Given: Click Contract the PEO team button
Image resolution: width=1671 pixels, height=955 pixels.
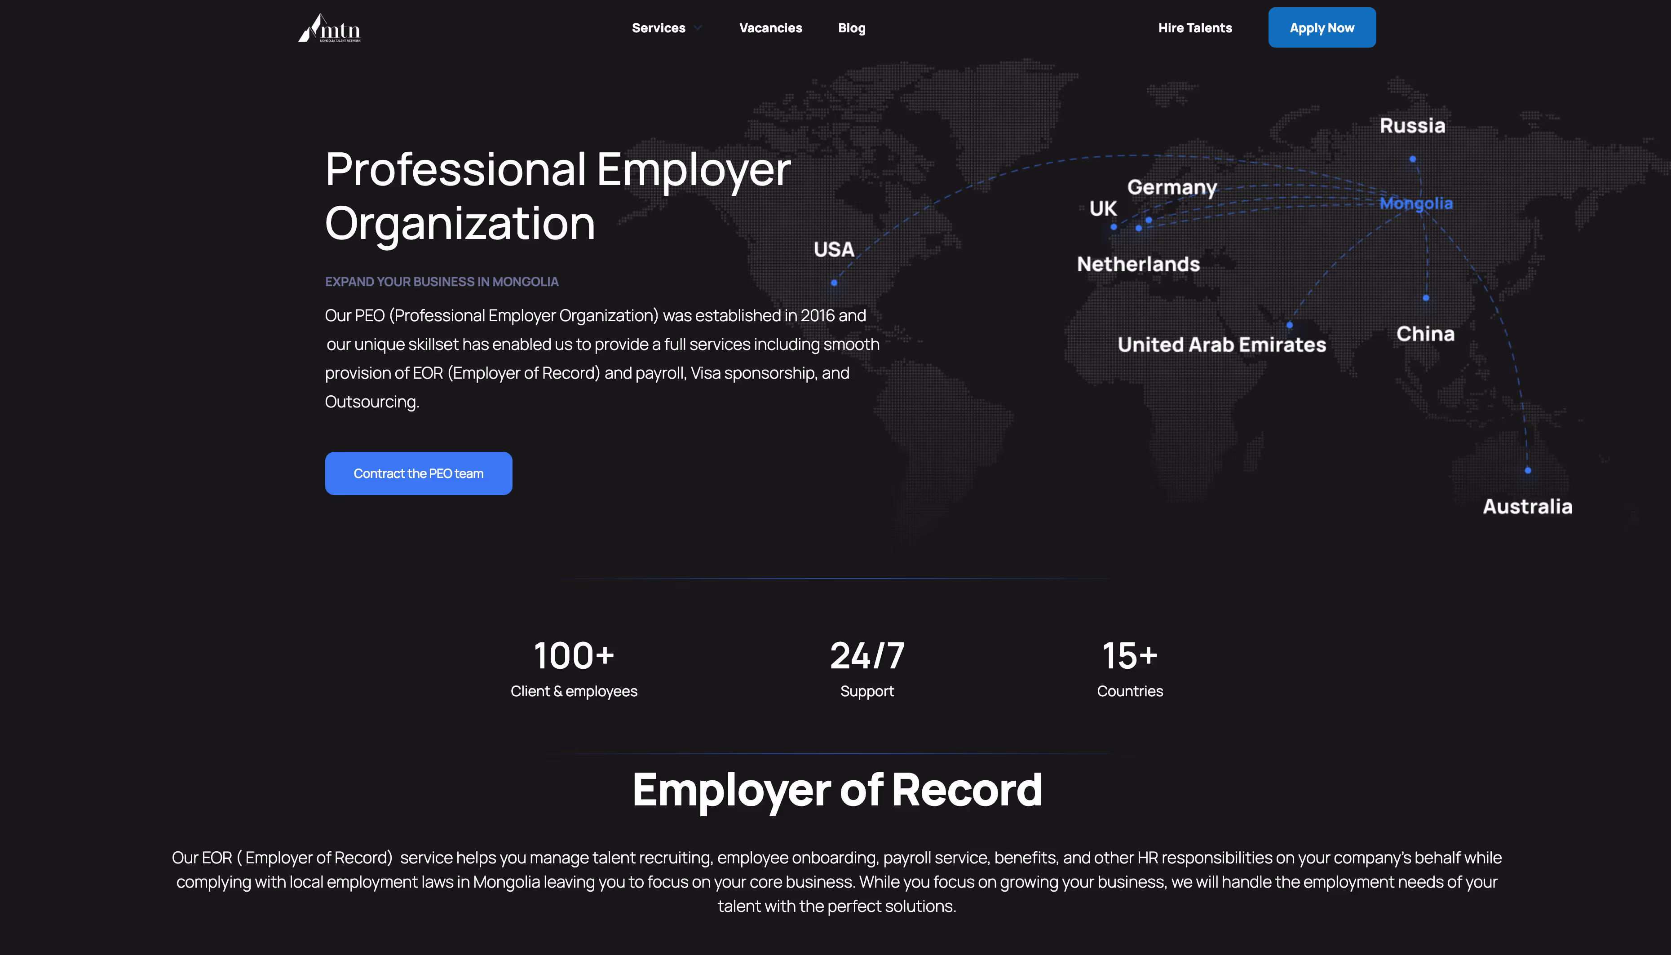Looking at the screenshot, I should point(418,473).
